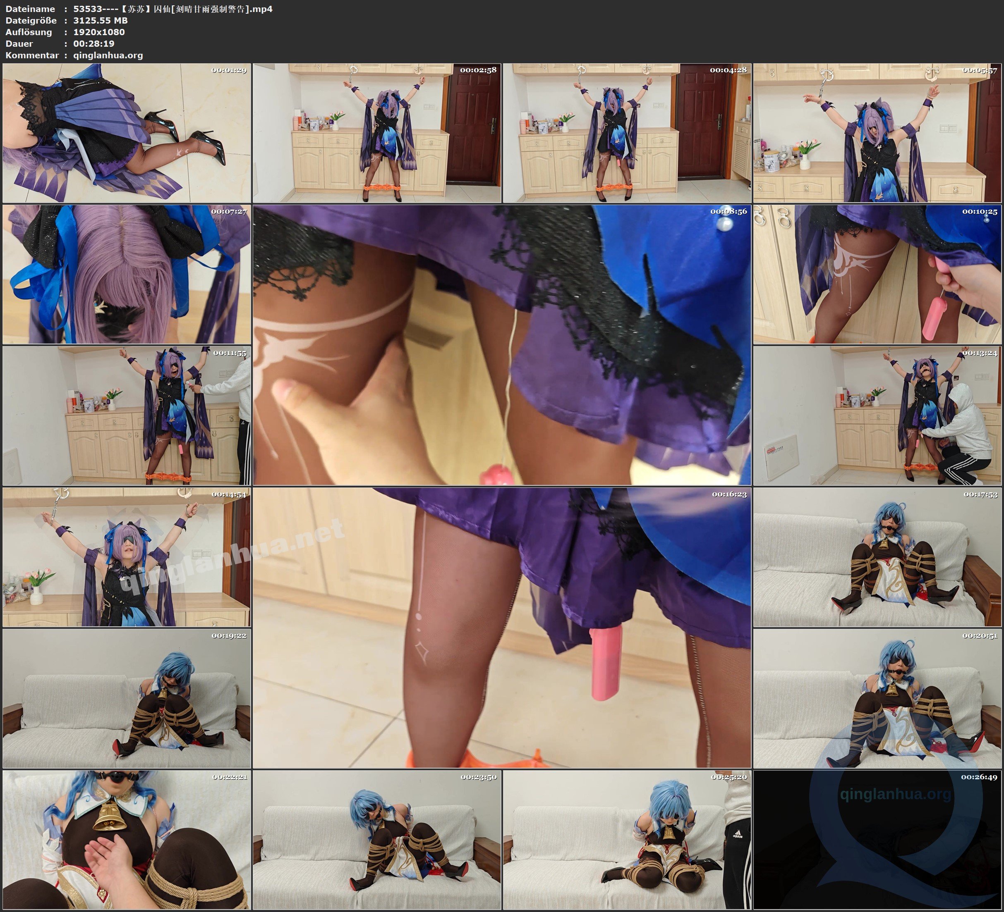Select the file size value 3125.55 MB
This screenshot has height=912, width=1004.
(101, 20)
